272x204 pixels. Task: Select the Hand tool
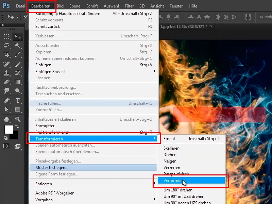(6, 119)
